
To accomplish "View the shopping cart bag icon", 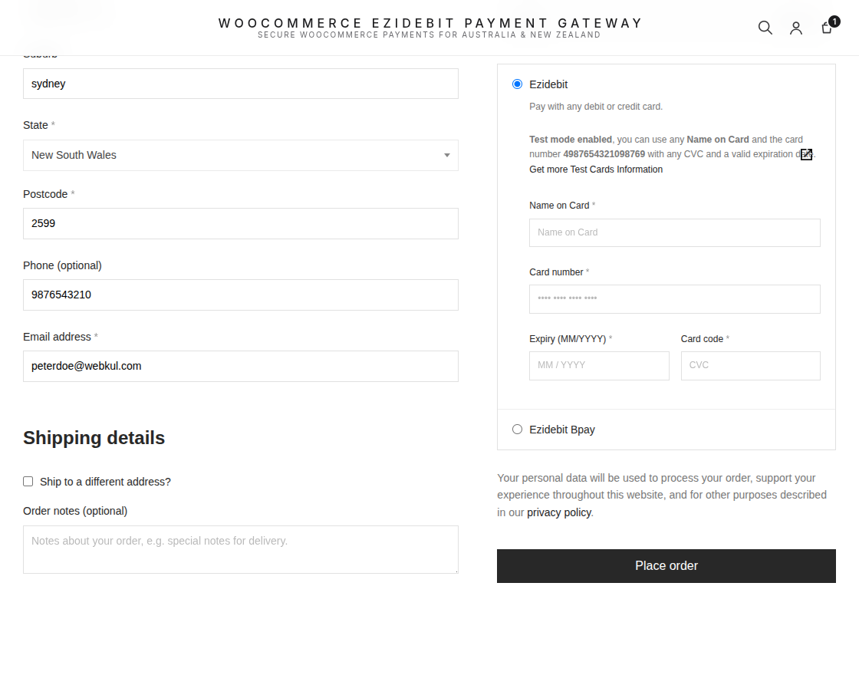I will click(828, 26).
